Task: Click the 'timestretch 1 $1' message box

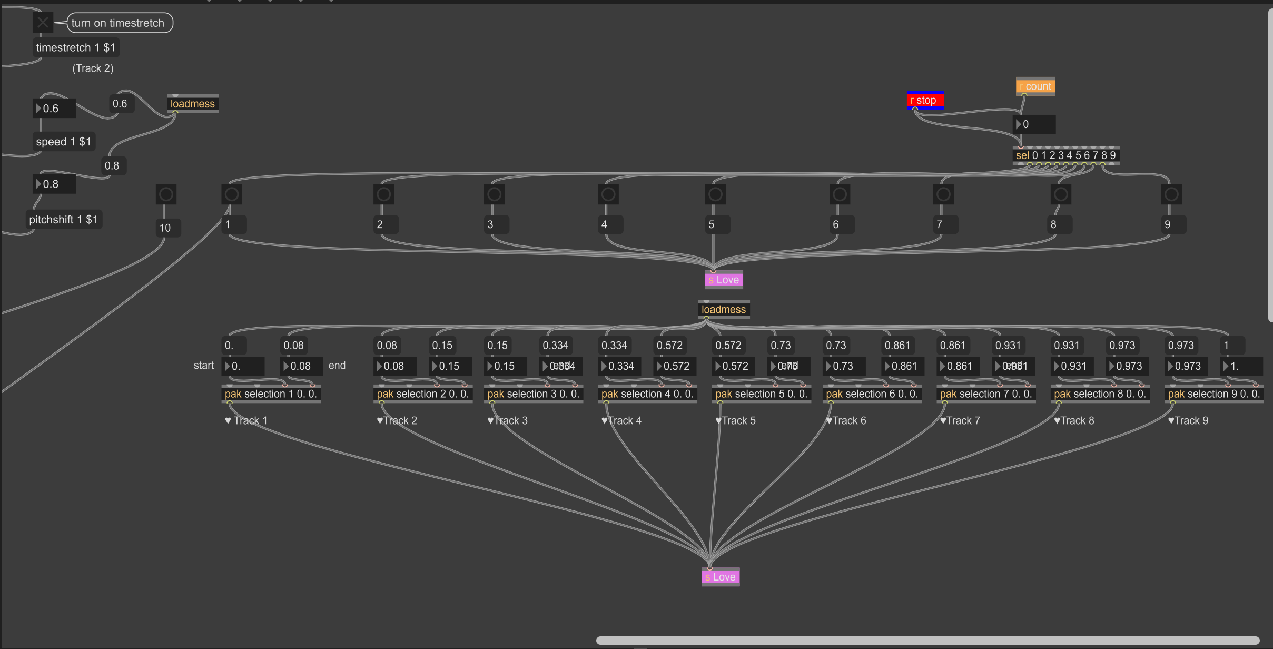Action: (76, 47)
